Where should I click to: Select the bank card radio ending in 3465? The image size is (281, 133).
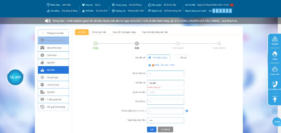click(150, 65)
